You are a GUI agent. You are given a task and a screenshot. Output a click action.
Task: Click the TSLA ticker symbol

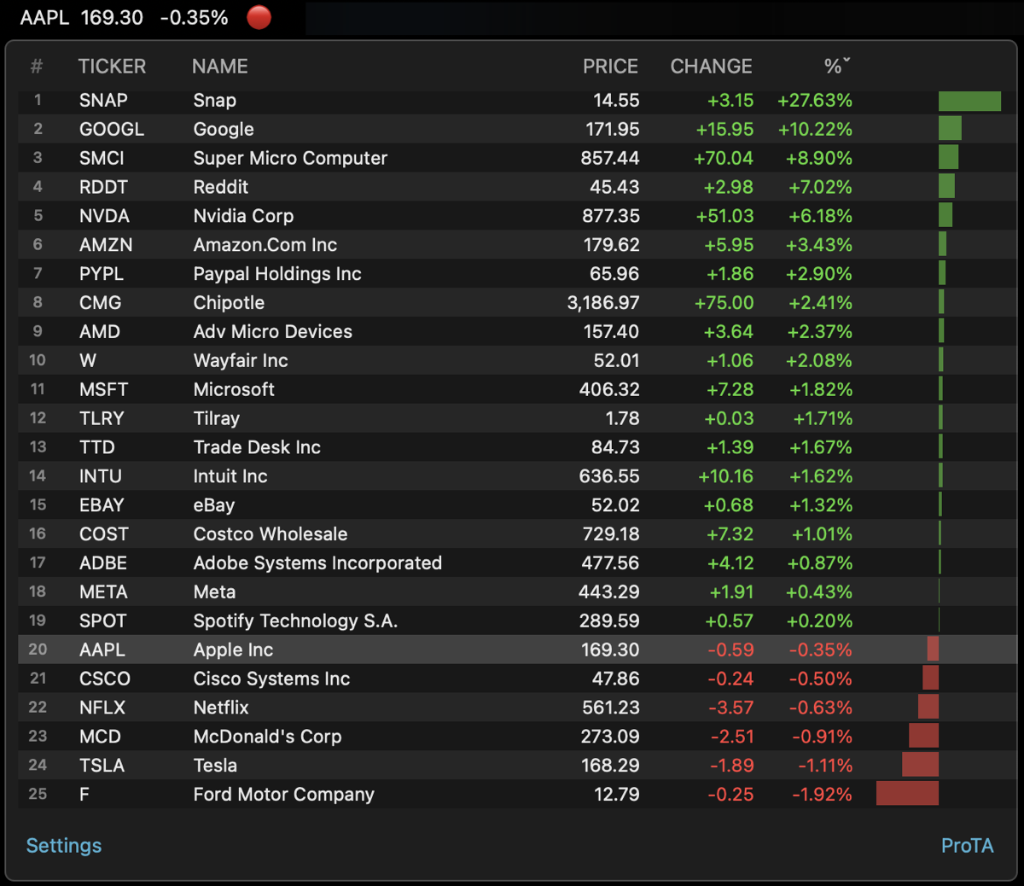(x=102, y=766)
